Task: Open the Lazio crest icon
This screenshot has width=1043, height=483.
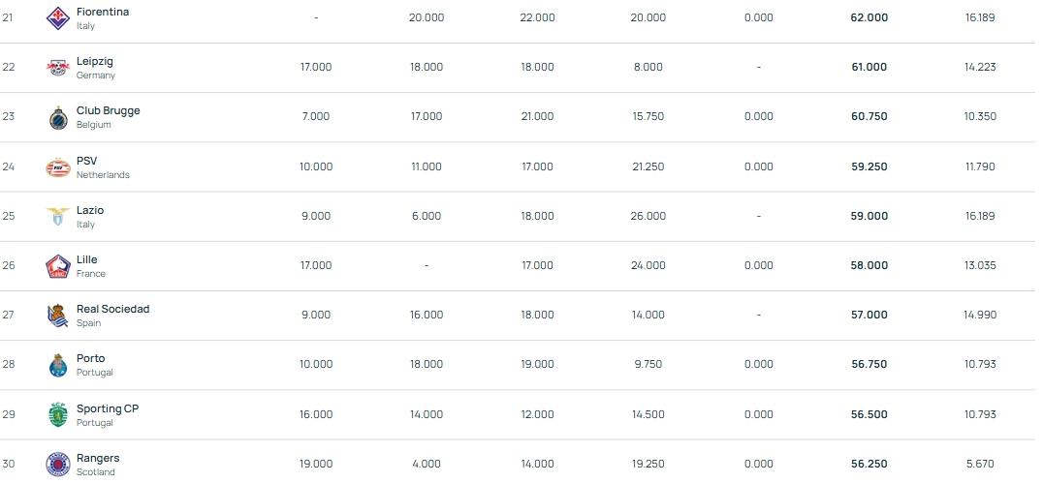Action: (58, 217)
